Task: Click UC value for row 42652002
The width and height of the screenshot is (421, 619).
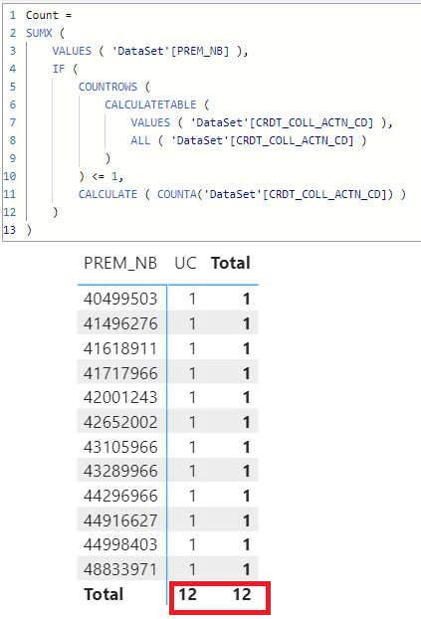Action: coord(192,422)
